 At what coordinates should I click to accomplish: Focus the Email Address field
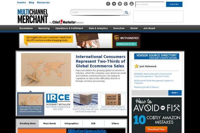pos(150,4)
